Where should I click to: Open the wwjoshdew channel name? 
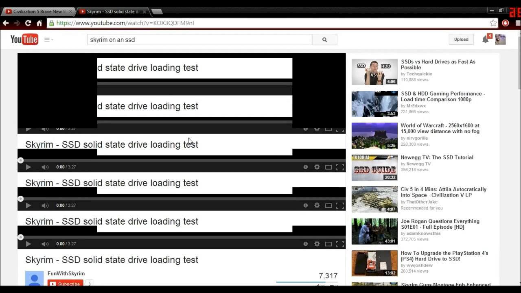pyautogui.click(x=420, y=265)
